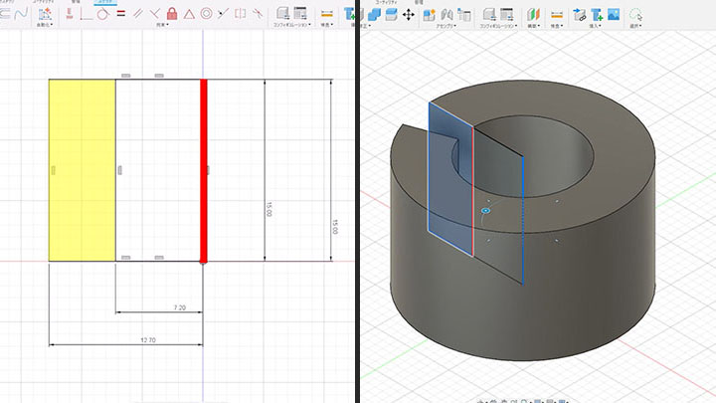Viewport: 716px width, 403px height.
Task: Click the Insert Derive link icon
Action: point(580,15)
